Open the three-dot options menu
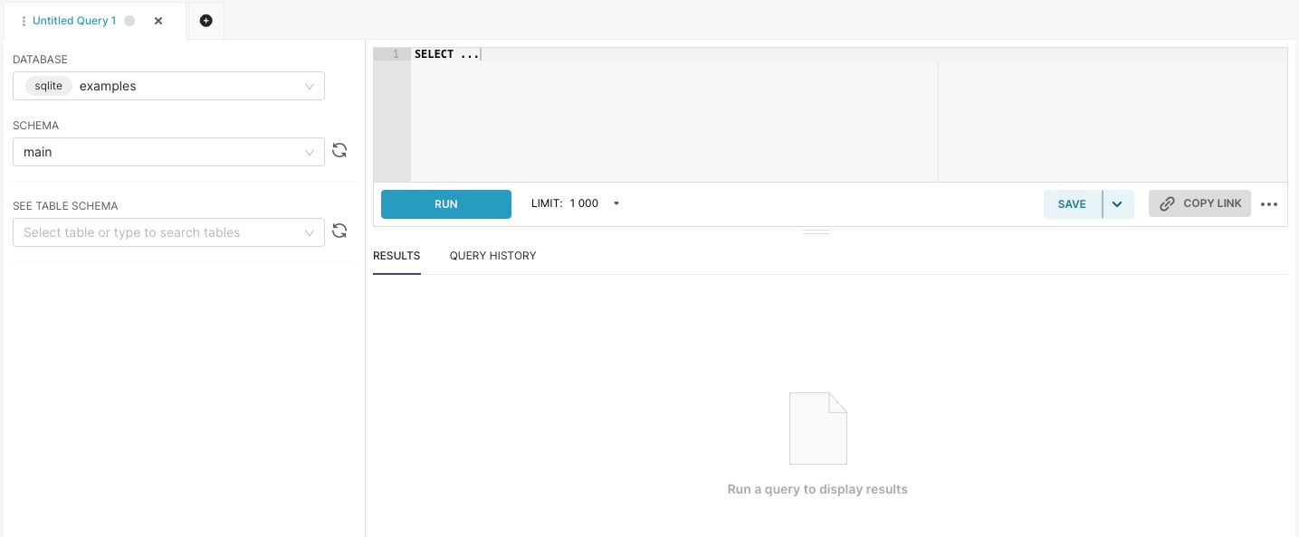 (x=1269, y=204)
